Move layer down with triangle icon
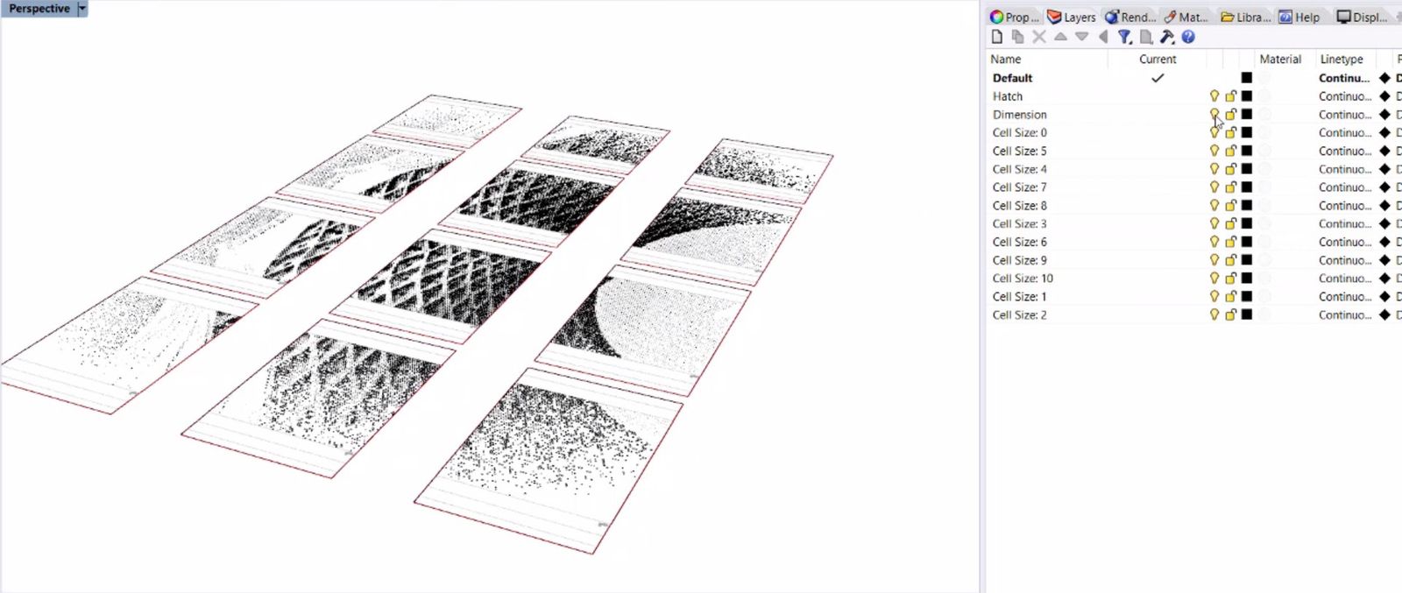This screenshot has height=593, width=1402. [1081, 37]
